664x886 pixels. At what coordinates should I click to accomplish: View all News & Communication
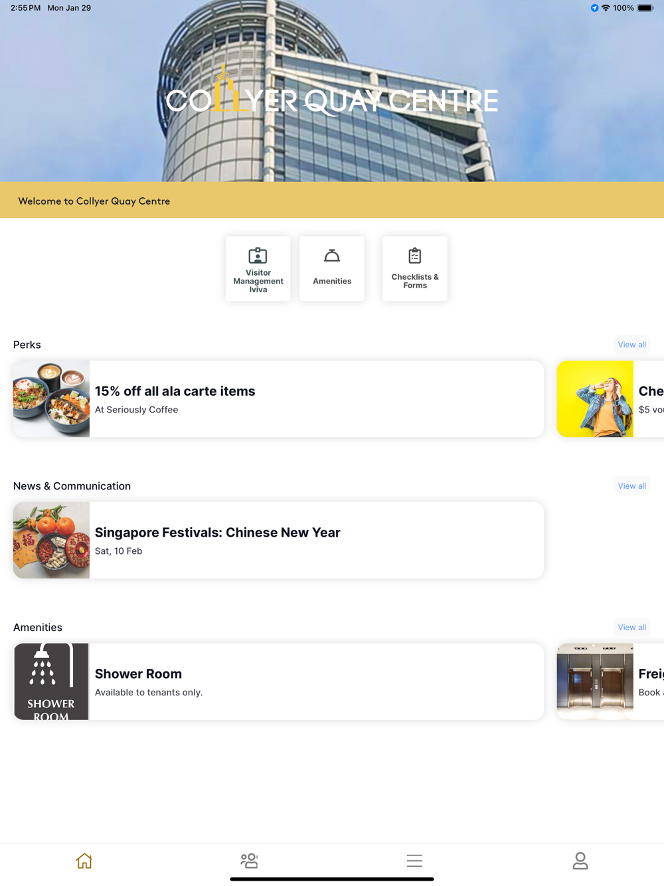[631, 486]
